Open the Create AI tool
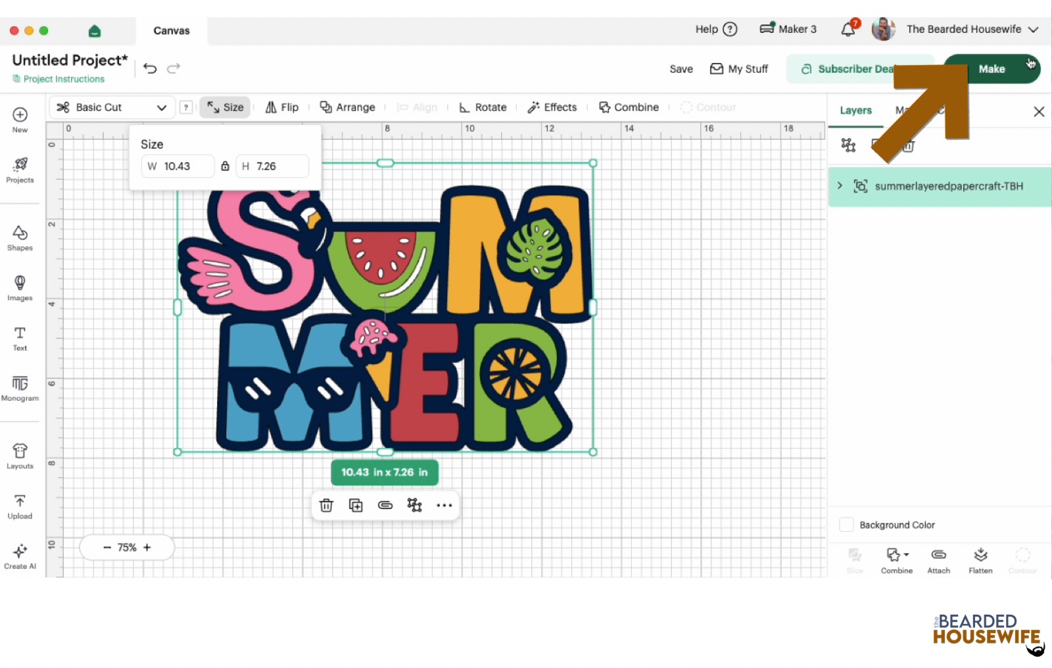Viewport: 1052px width, 668px height. (20, 556)
